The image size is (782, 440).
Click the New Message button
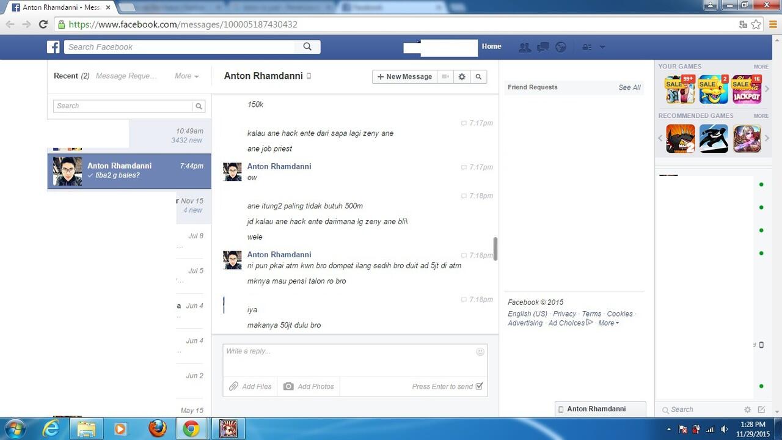404,76
